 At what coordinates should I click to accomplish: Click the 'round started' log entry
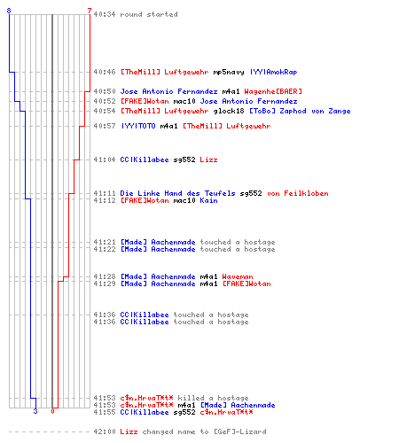(x=136, y=14)
